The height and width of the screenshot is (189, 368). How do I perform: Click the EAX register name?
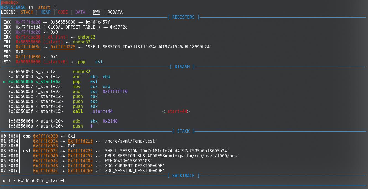(x=7, y=22)
